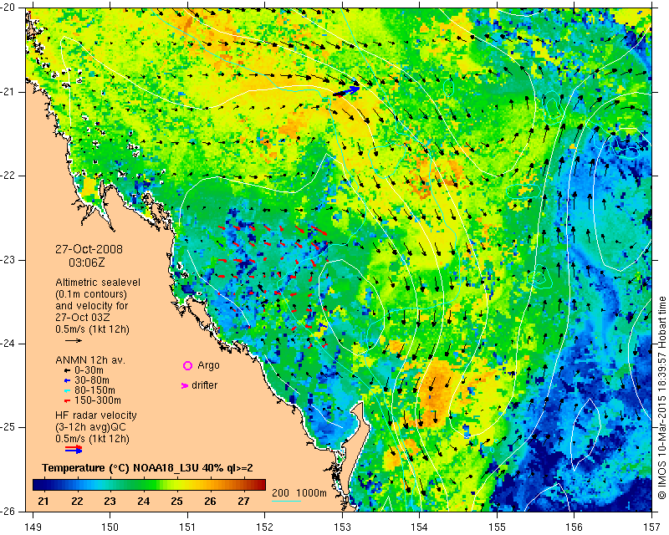The height and width of the screenshot is (535, 669).
Task: Click the dark blue end of temperature colorbar
Action: coord(40,485)
